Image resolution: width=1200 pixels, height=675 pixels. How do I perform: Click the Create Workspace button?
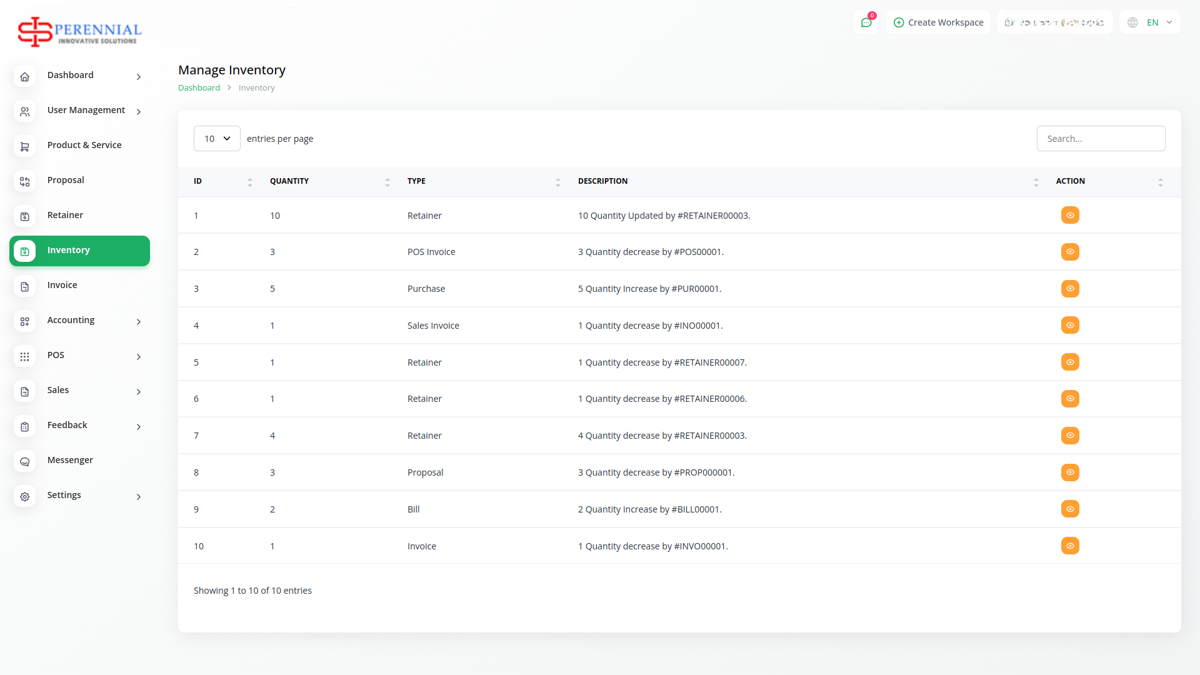tap(938, 22)
